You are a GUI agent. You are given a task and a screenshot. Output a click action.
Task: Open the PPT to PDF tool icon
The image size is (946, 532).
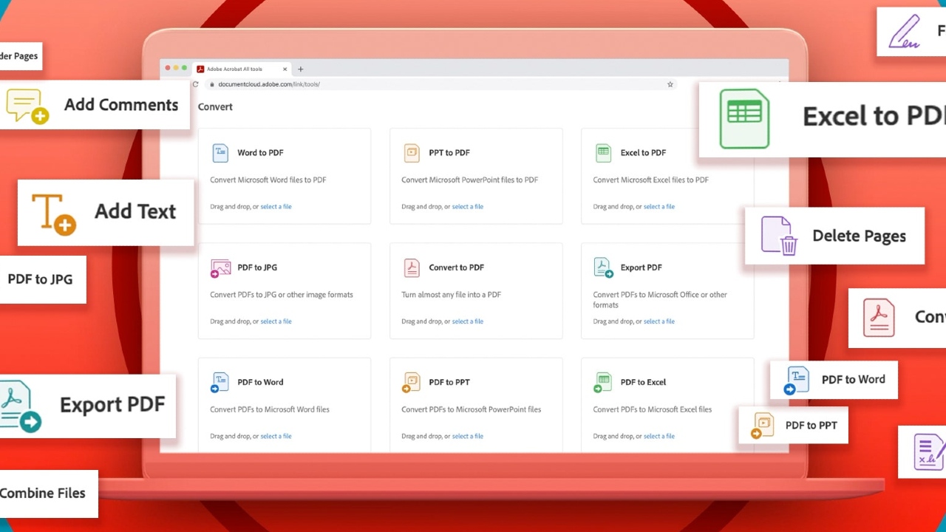412,153
